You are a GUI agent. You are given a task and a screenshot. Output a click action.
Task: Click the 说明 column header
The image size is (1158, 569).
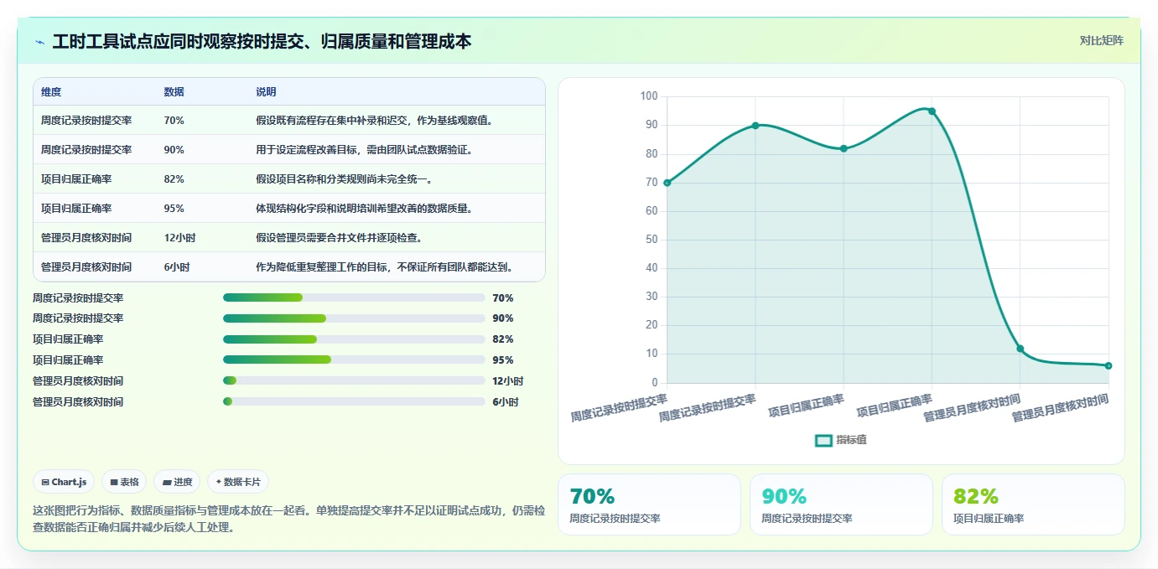click(x=266, y=92)
